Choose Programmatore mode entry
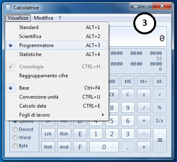Screen dimensions: 177x162 tap(57, 45)
